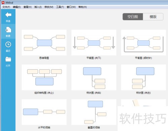Image resolution: width=168 pixels, height=131 pixels.
Task: Open the 插入(I) menu
Action: pyautogui.click(x=38, y=7)
